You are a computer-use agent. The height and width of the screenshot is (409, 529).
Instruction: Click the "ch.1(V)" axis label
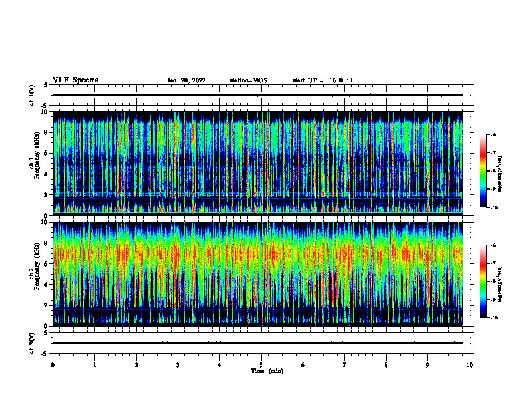tap(31, 95)
